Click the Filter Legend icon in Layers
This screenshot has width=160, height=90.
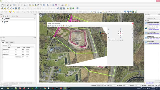click(x=7, y=16)
